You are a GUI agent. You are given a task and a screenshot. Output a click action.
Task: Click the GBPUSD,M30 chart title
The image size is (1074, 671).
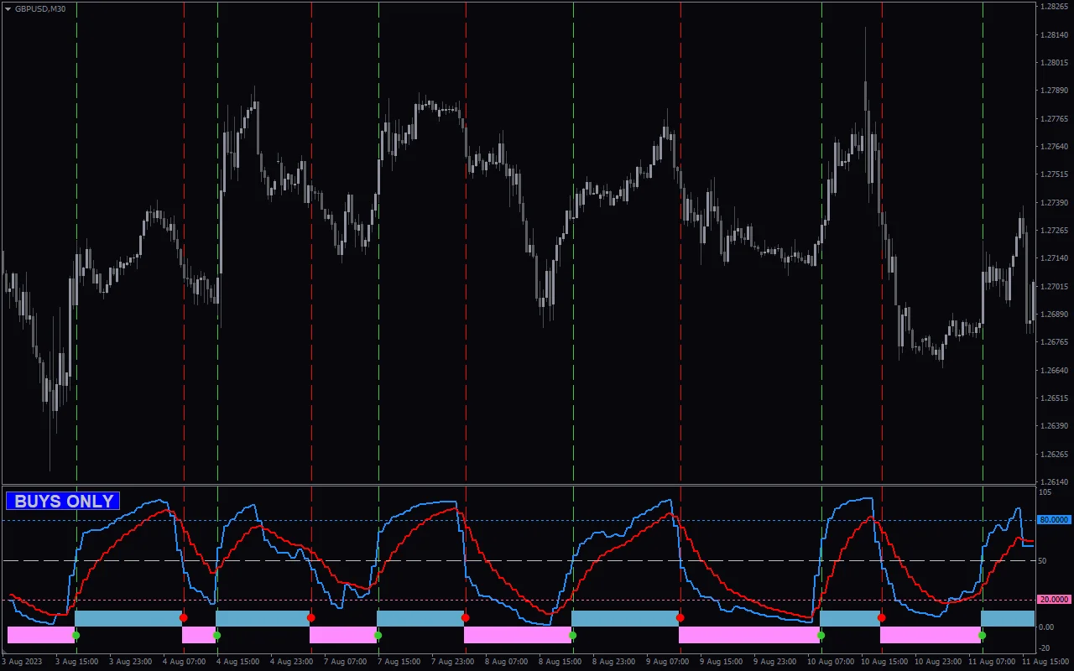(40, 8)
